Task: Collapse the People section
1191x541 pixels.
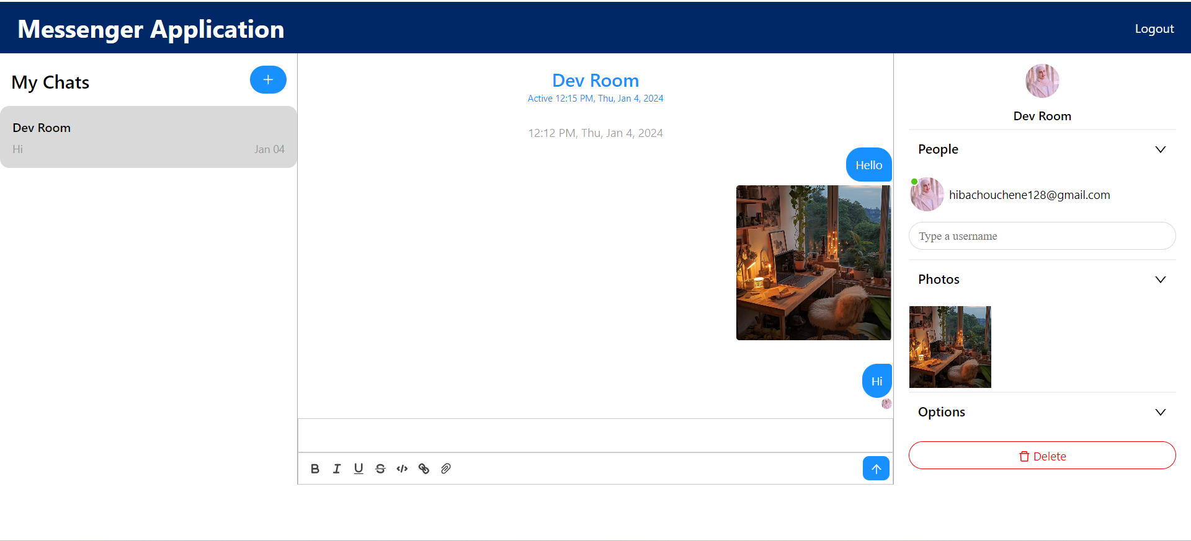Action: click(x=1161, y=149)
